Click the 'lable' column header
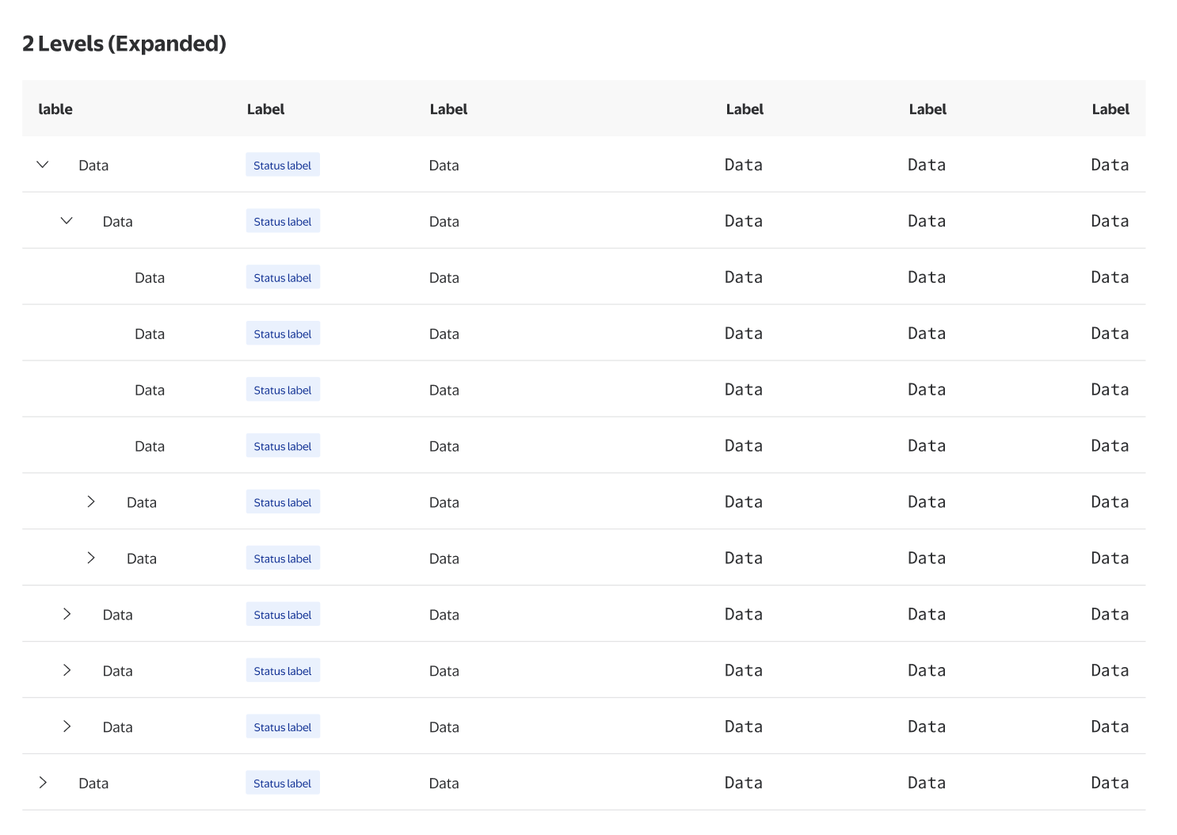 click(x=55, y=109)
